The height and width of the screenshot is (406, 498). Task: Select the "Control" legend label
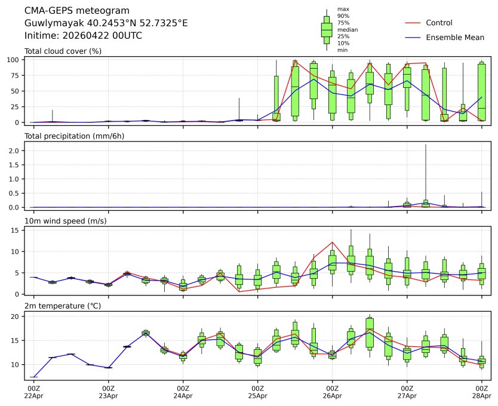(x=439, y=23)
